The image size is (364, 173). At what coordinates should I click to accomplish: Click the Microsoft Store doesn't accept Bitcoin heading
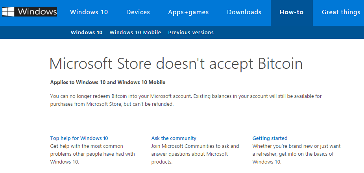[176, 64]
